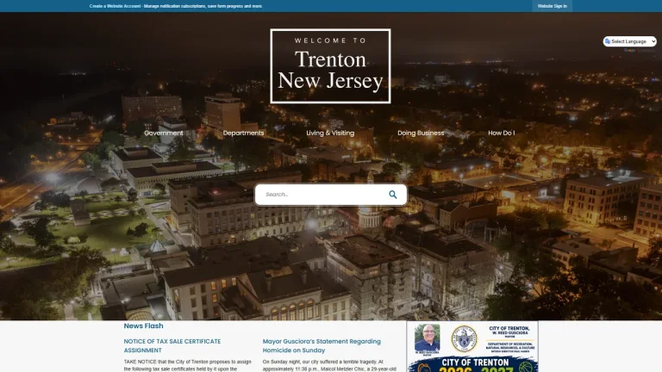
Task: Click the magnifying glass search icon
Action: click(393, 195)
